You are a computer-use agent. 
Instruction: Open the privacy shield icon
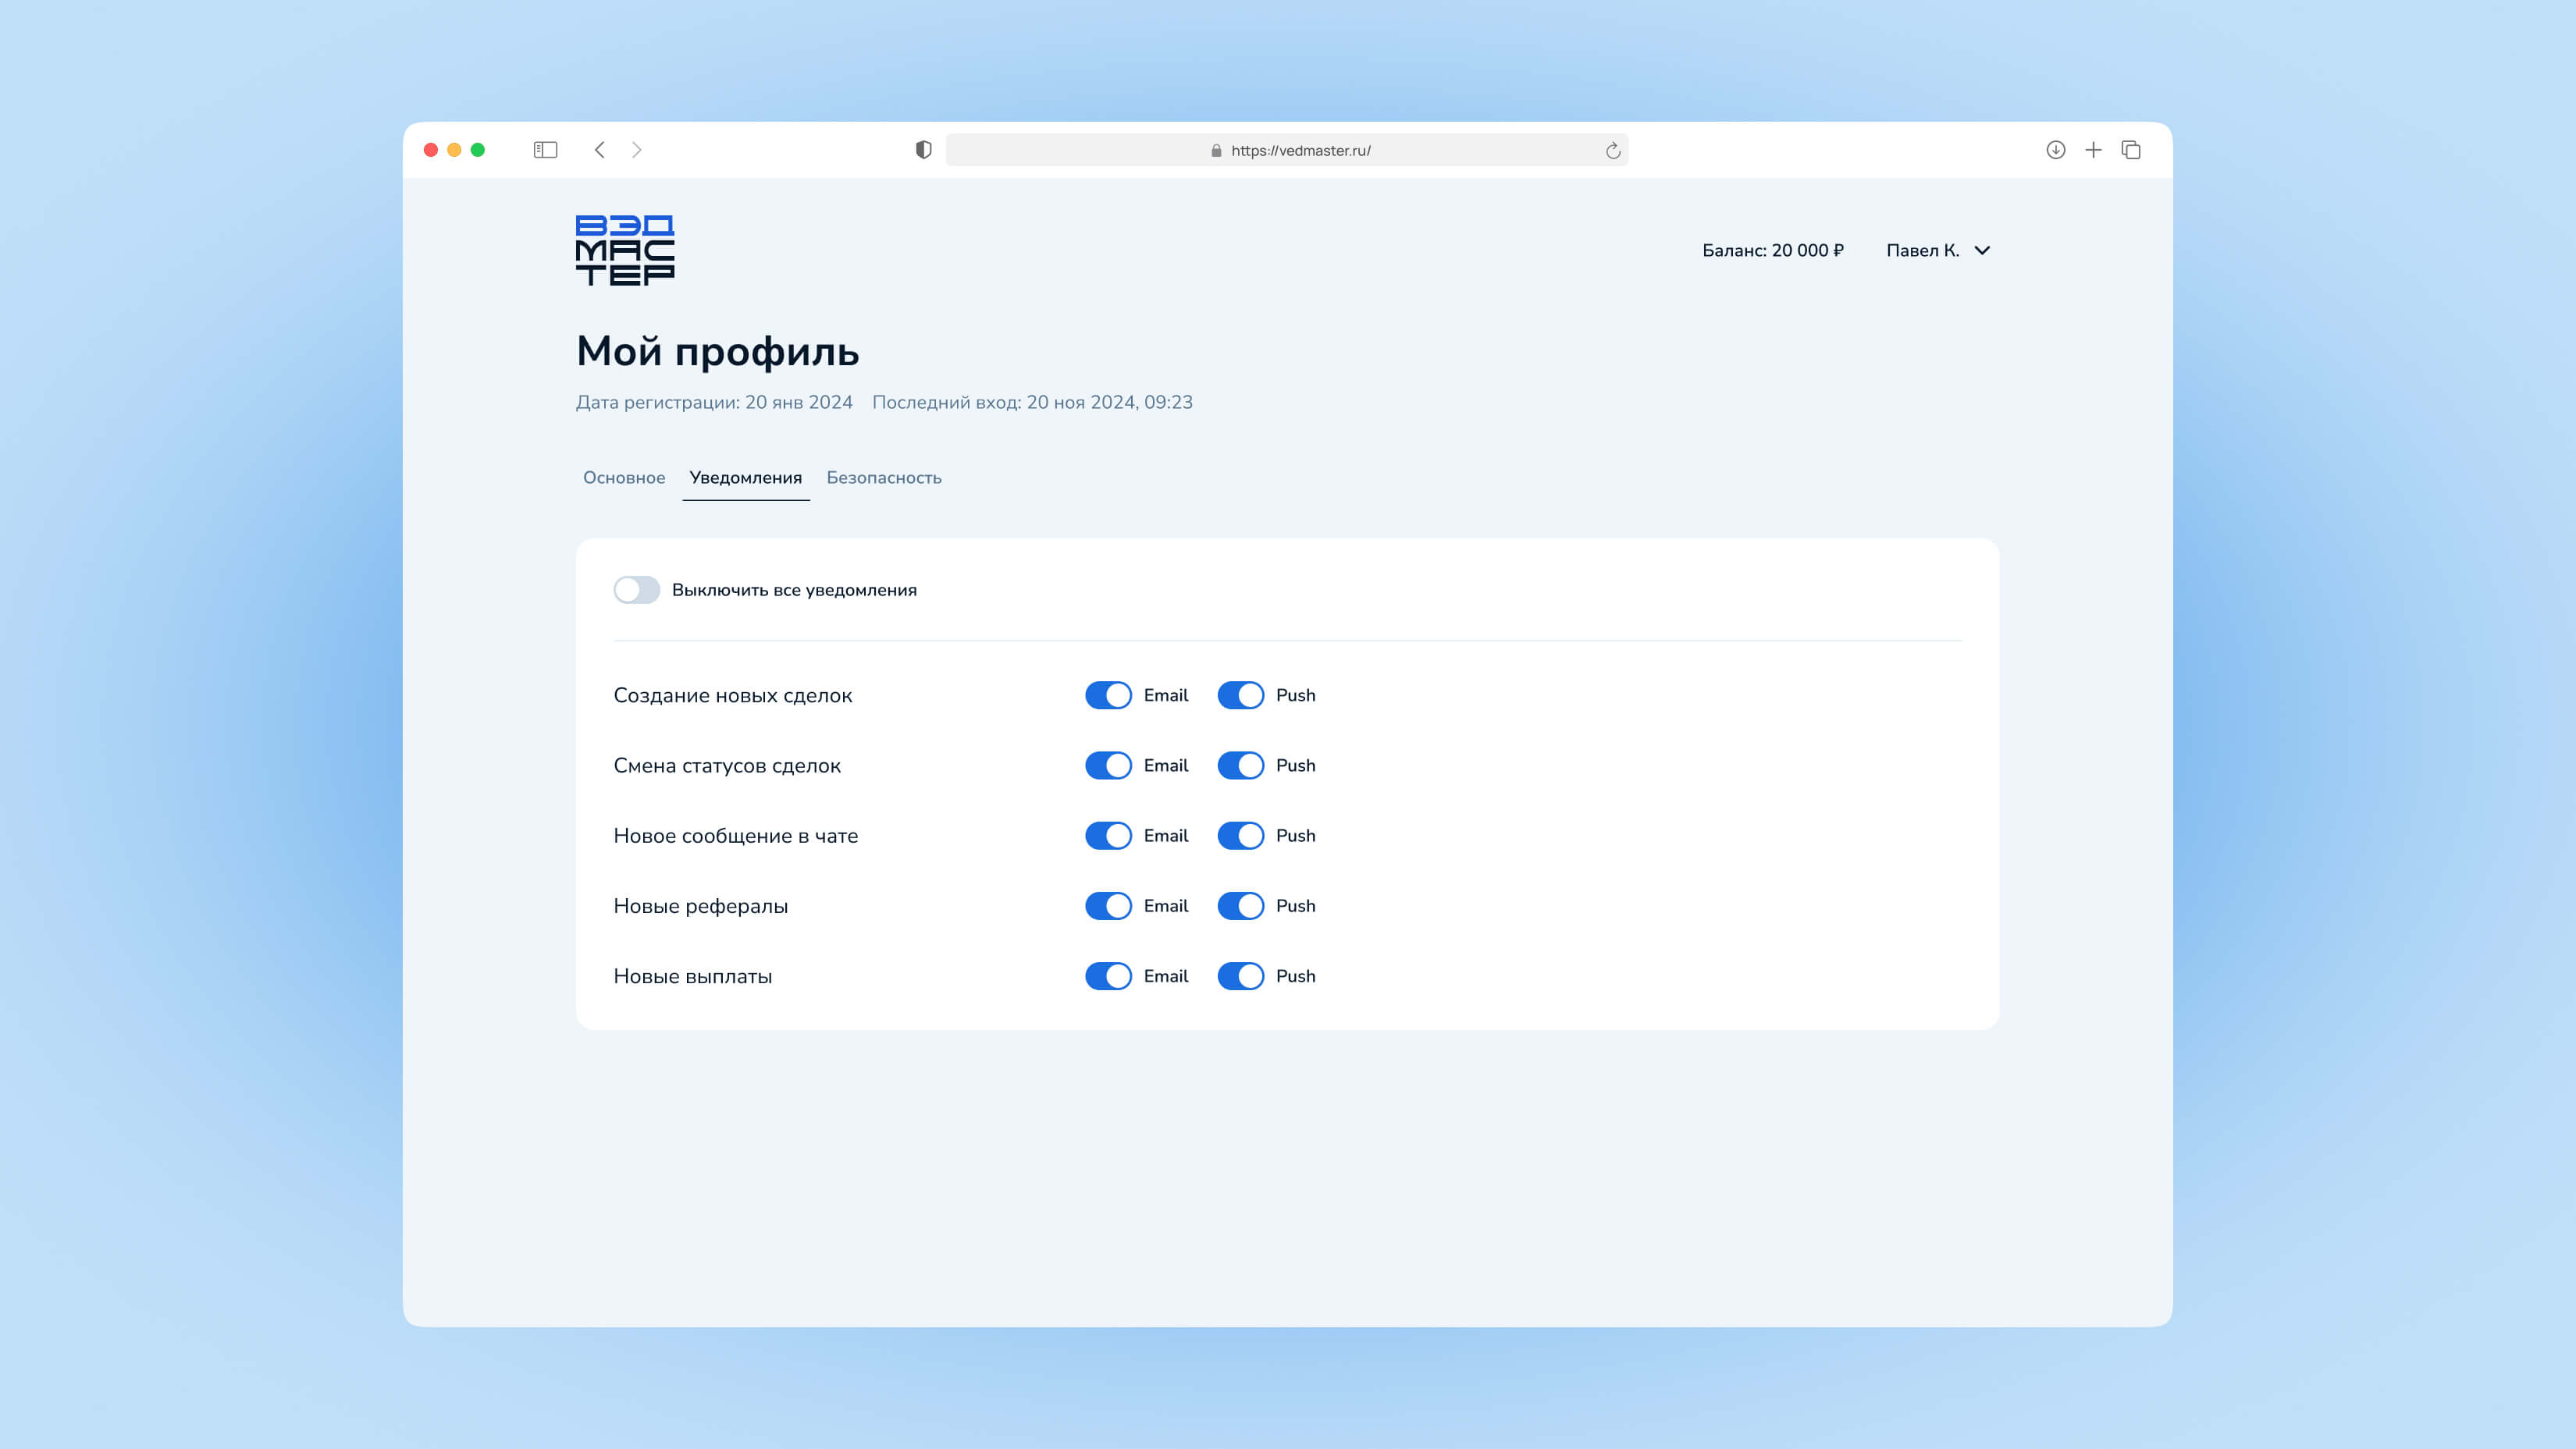(x=923, y=150)
